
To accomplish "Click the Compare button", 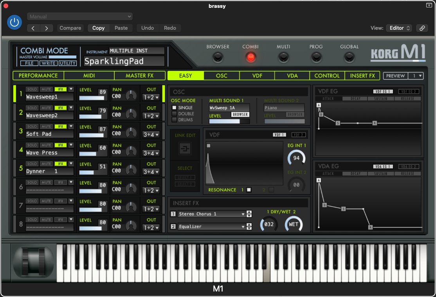I will pyautogui.click(x=70, y=28).
